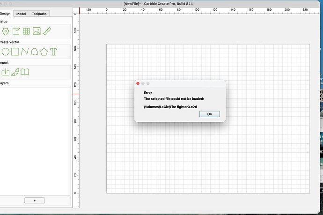Click the trace image icon
This screenshot has height=215, width=323.
click(x=15, y=72)
